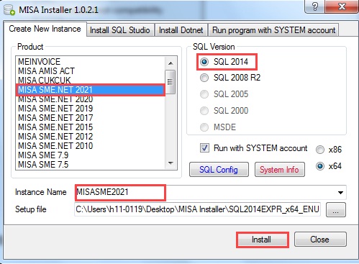
Task: Click the SQL Config button
Action: click(219, 170)
